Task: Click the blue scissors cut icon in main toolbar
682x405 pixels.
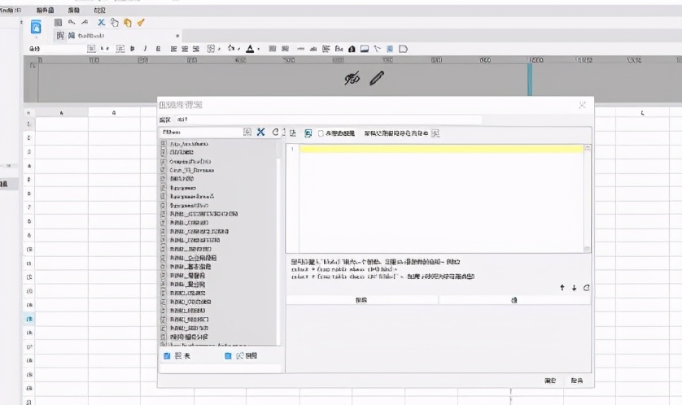Action: (x=102, y=22)
